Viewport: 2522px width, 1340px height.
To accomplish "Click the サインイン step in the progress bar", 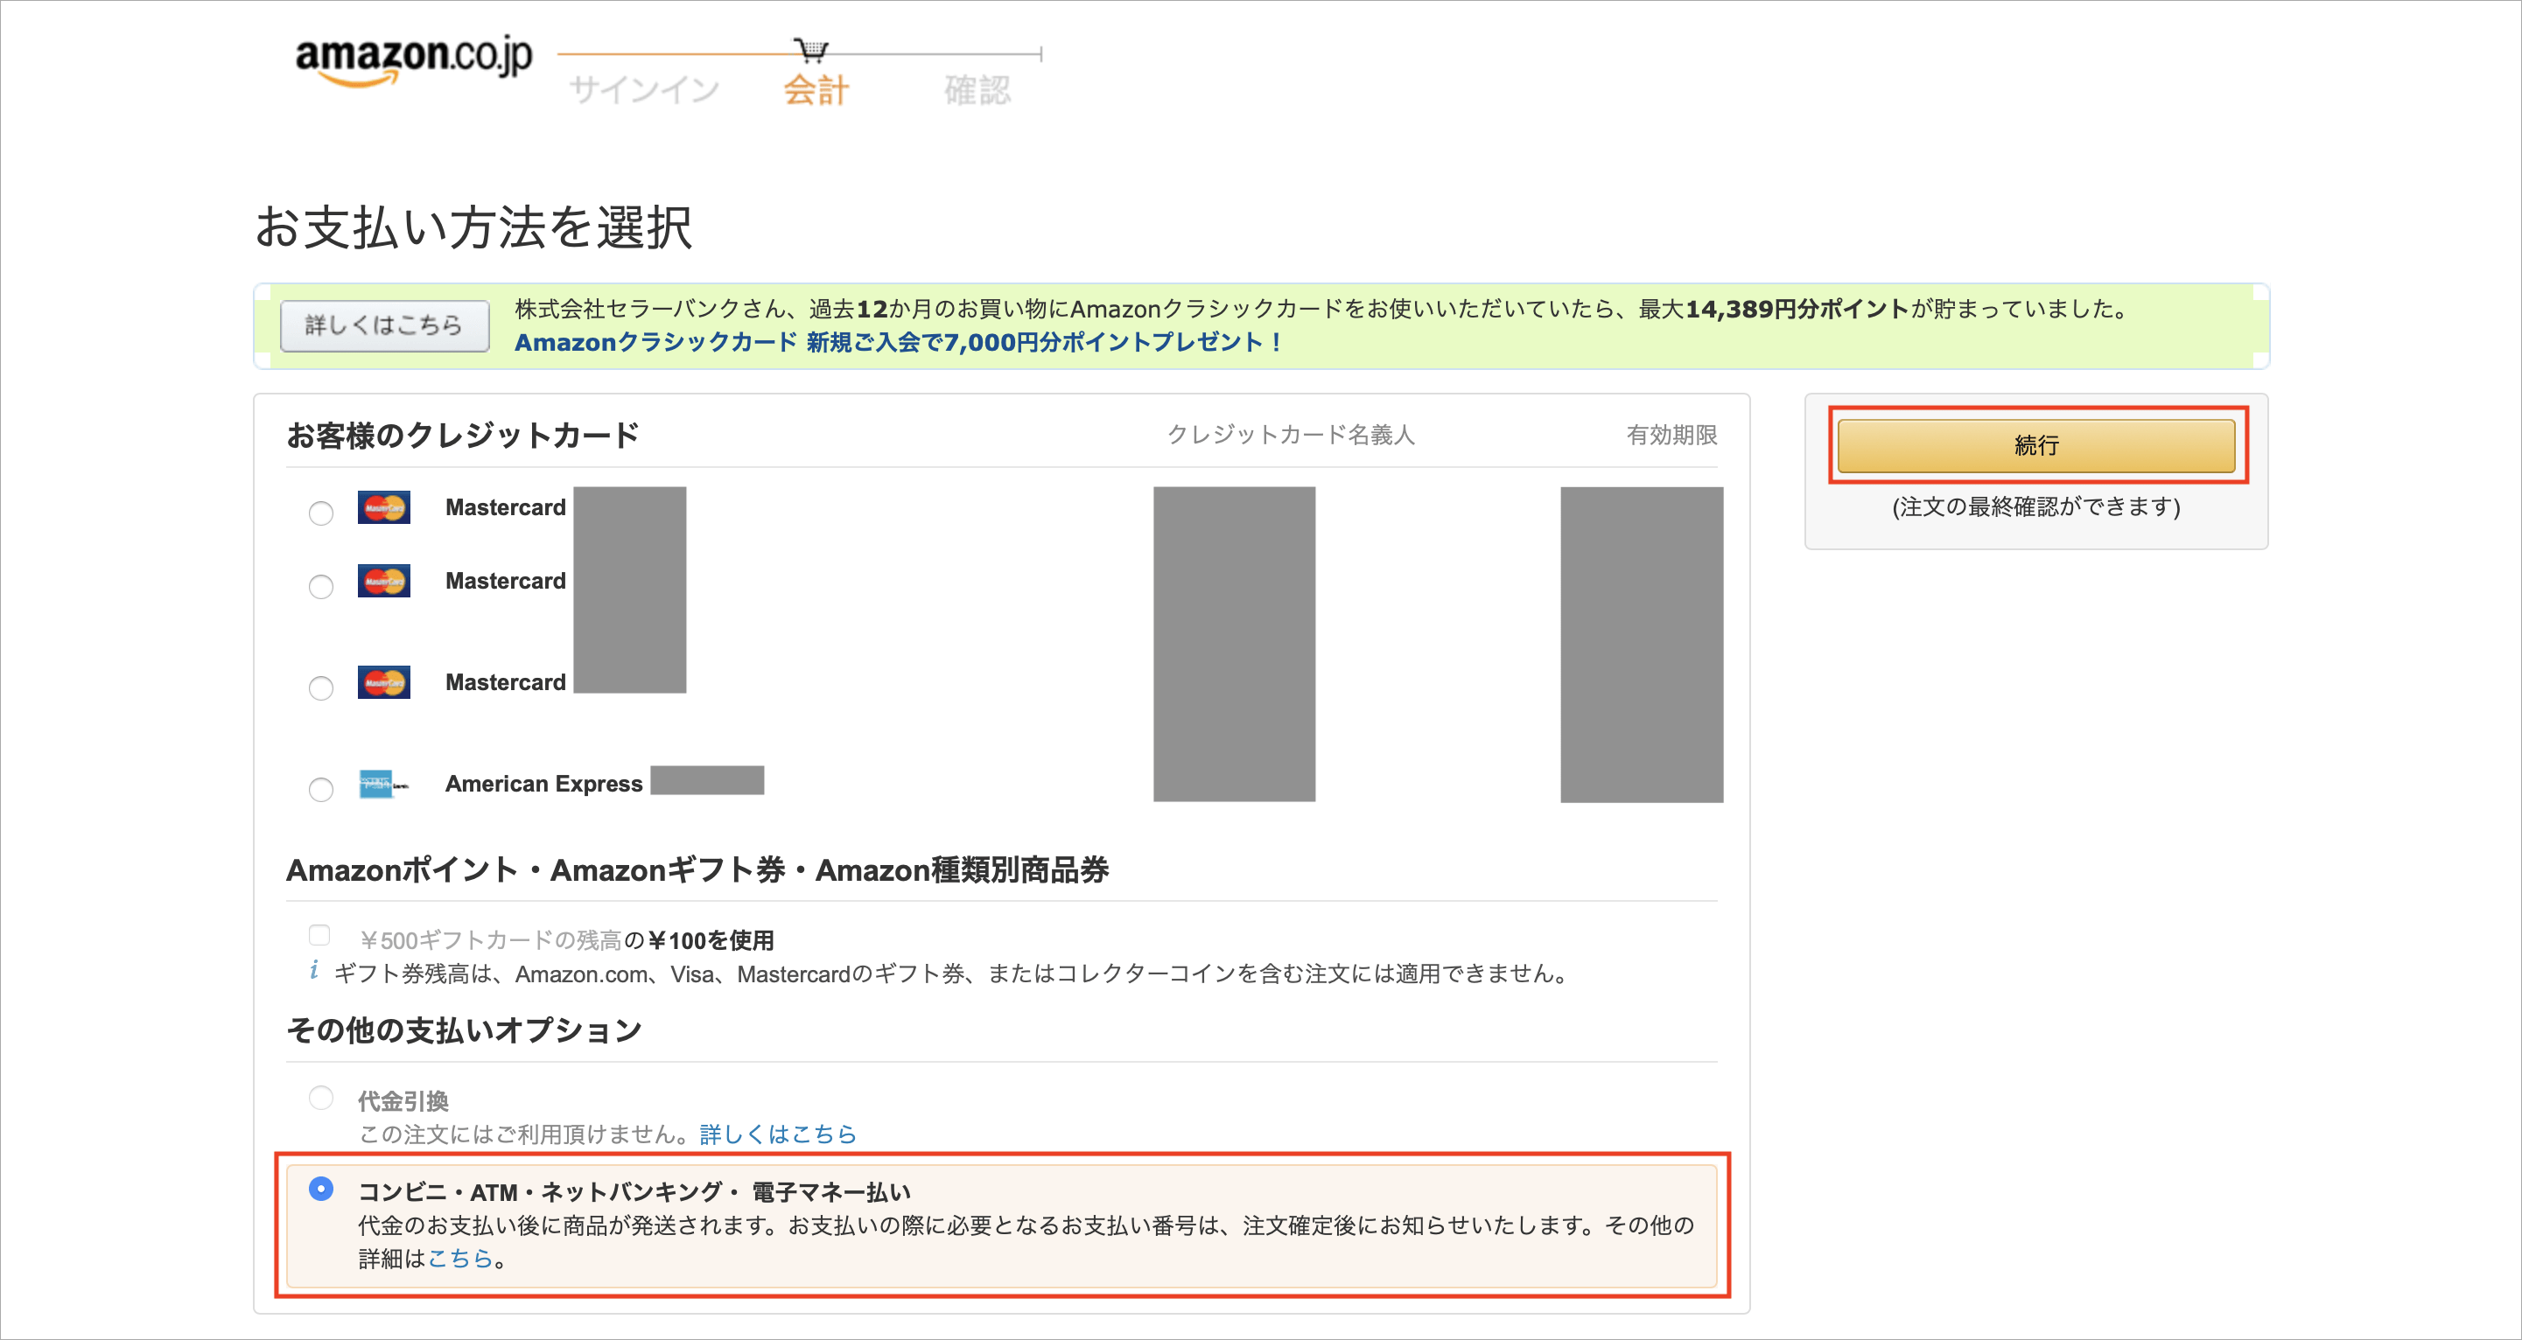I will (646, 90).
